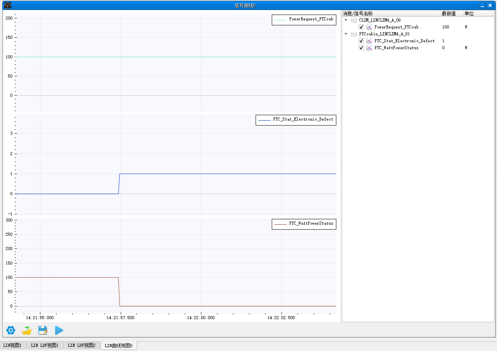Click the CLIM_LINCLIM4_A_06 message envelope icon
The width and height of the screenshot is (497, 351).
point(354,20)
